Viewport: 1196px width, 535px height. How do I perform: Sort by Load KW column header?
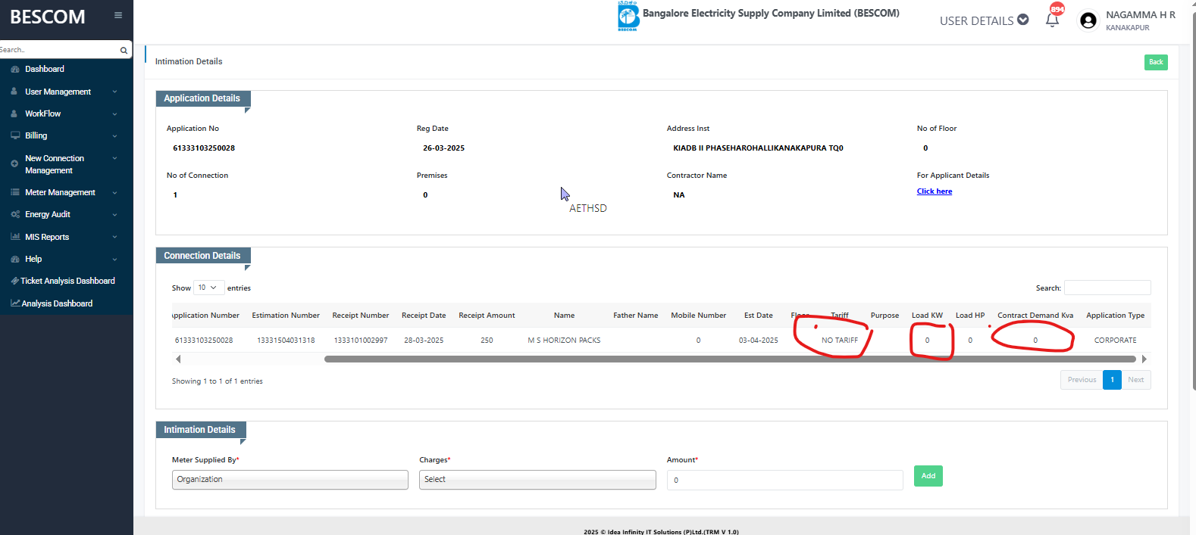coord(927,316)
